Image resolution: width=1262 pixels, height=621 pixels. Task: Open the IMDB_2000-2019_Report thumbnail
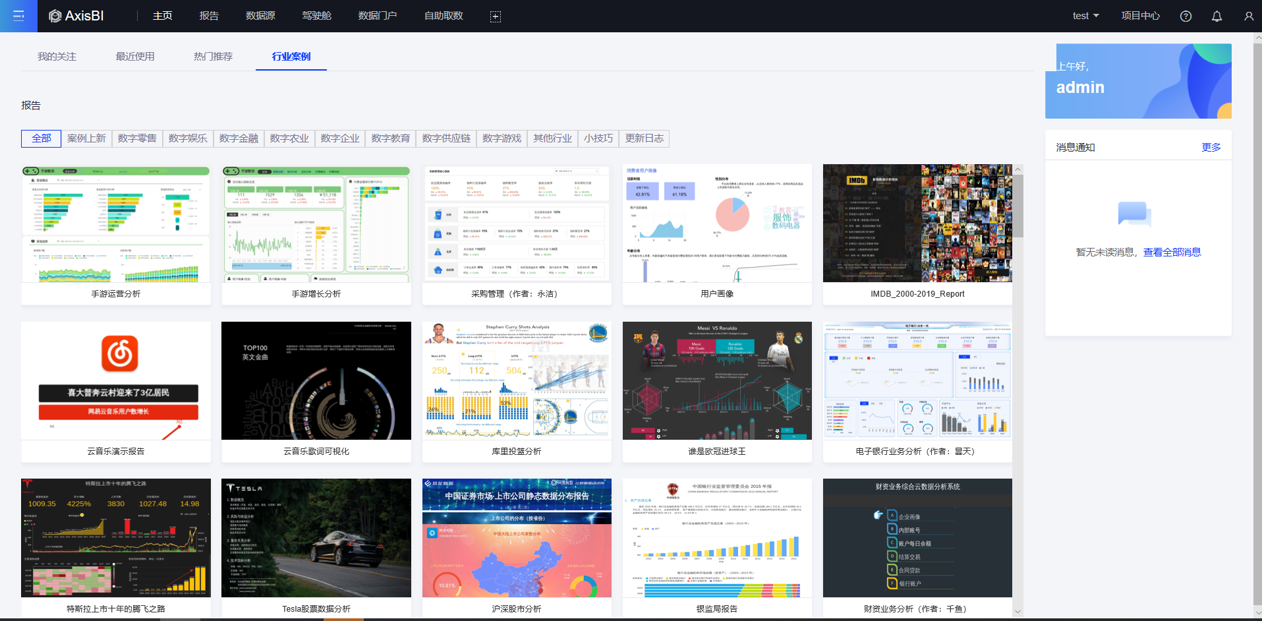coord(917,223)
